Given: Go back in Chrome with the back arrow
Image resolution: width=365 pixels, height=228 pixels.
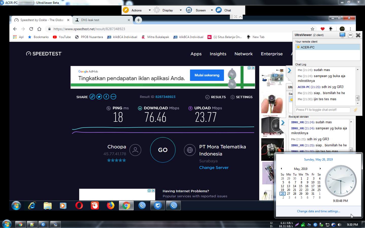Looking at the screenshot, I should point(15,29).
